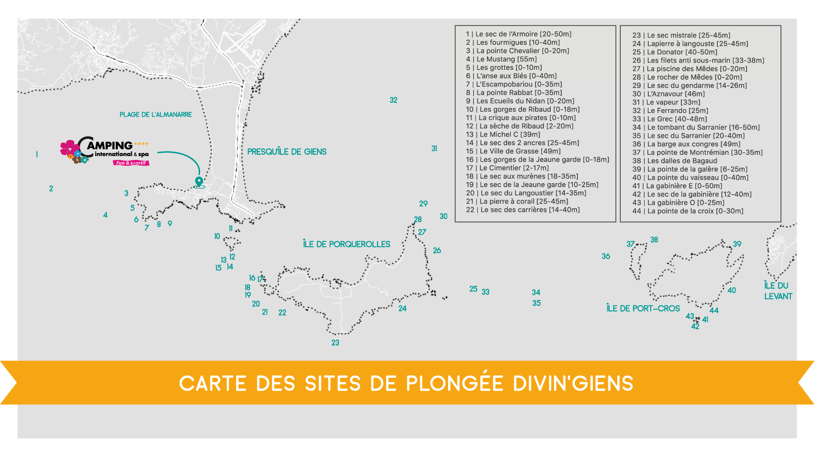This screenshot has height=457, width=814.
Task: Click the ÎLE DE PORT-CROS label
Action: coord(643,308)
